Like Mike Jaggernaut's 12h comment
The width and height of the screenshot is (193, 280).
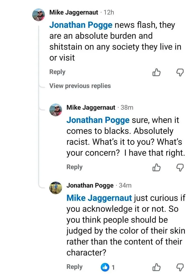156,73
